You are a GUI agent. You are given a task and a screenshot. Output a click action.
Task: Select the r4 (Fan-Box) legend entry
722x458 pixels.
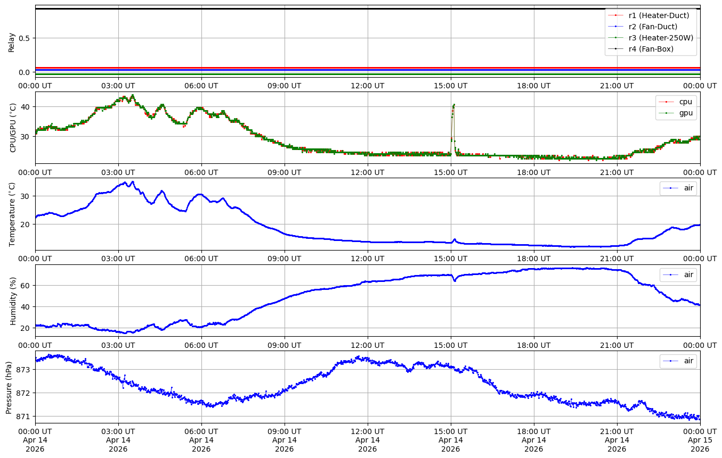[651, 49]
